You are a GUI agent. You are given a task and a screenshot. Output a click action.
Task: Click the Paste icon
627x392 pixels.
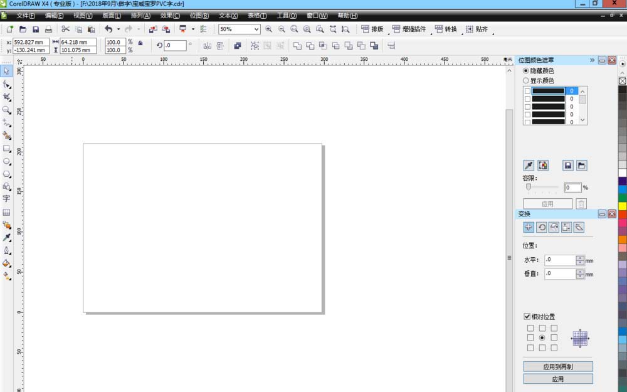click(91, 29)
